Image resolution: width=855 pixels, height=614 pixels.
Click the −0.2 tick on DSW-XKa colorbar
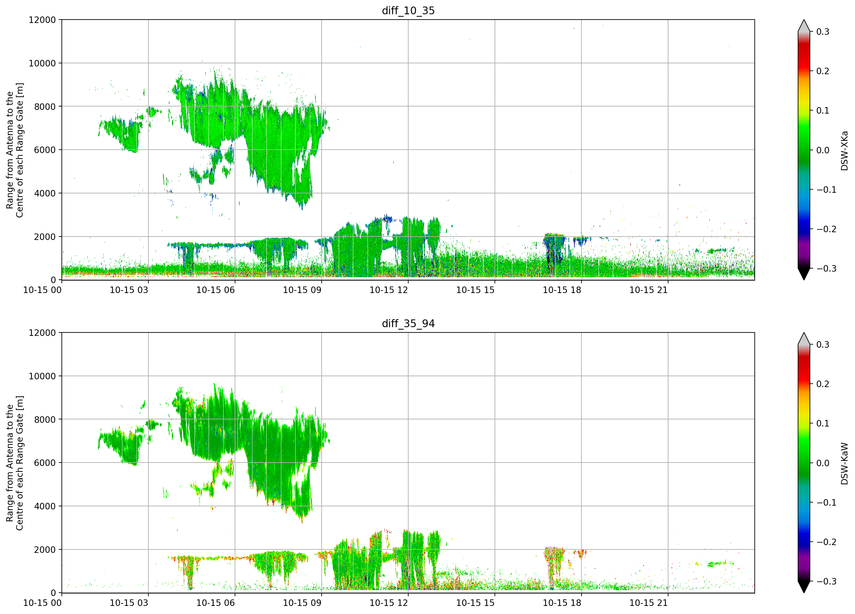pyautogui.click(x=826, y=229)
